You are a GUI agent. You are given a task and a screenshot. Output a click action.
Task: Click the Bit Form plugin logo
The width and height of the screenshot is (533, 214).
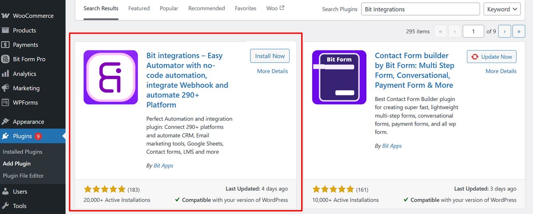339,77
